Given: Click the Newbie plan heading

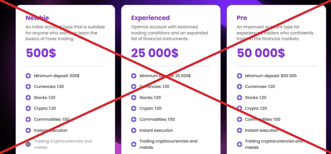Looking at the screenshot, I should (x=37, y=18).
